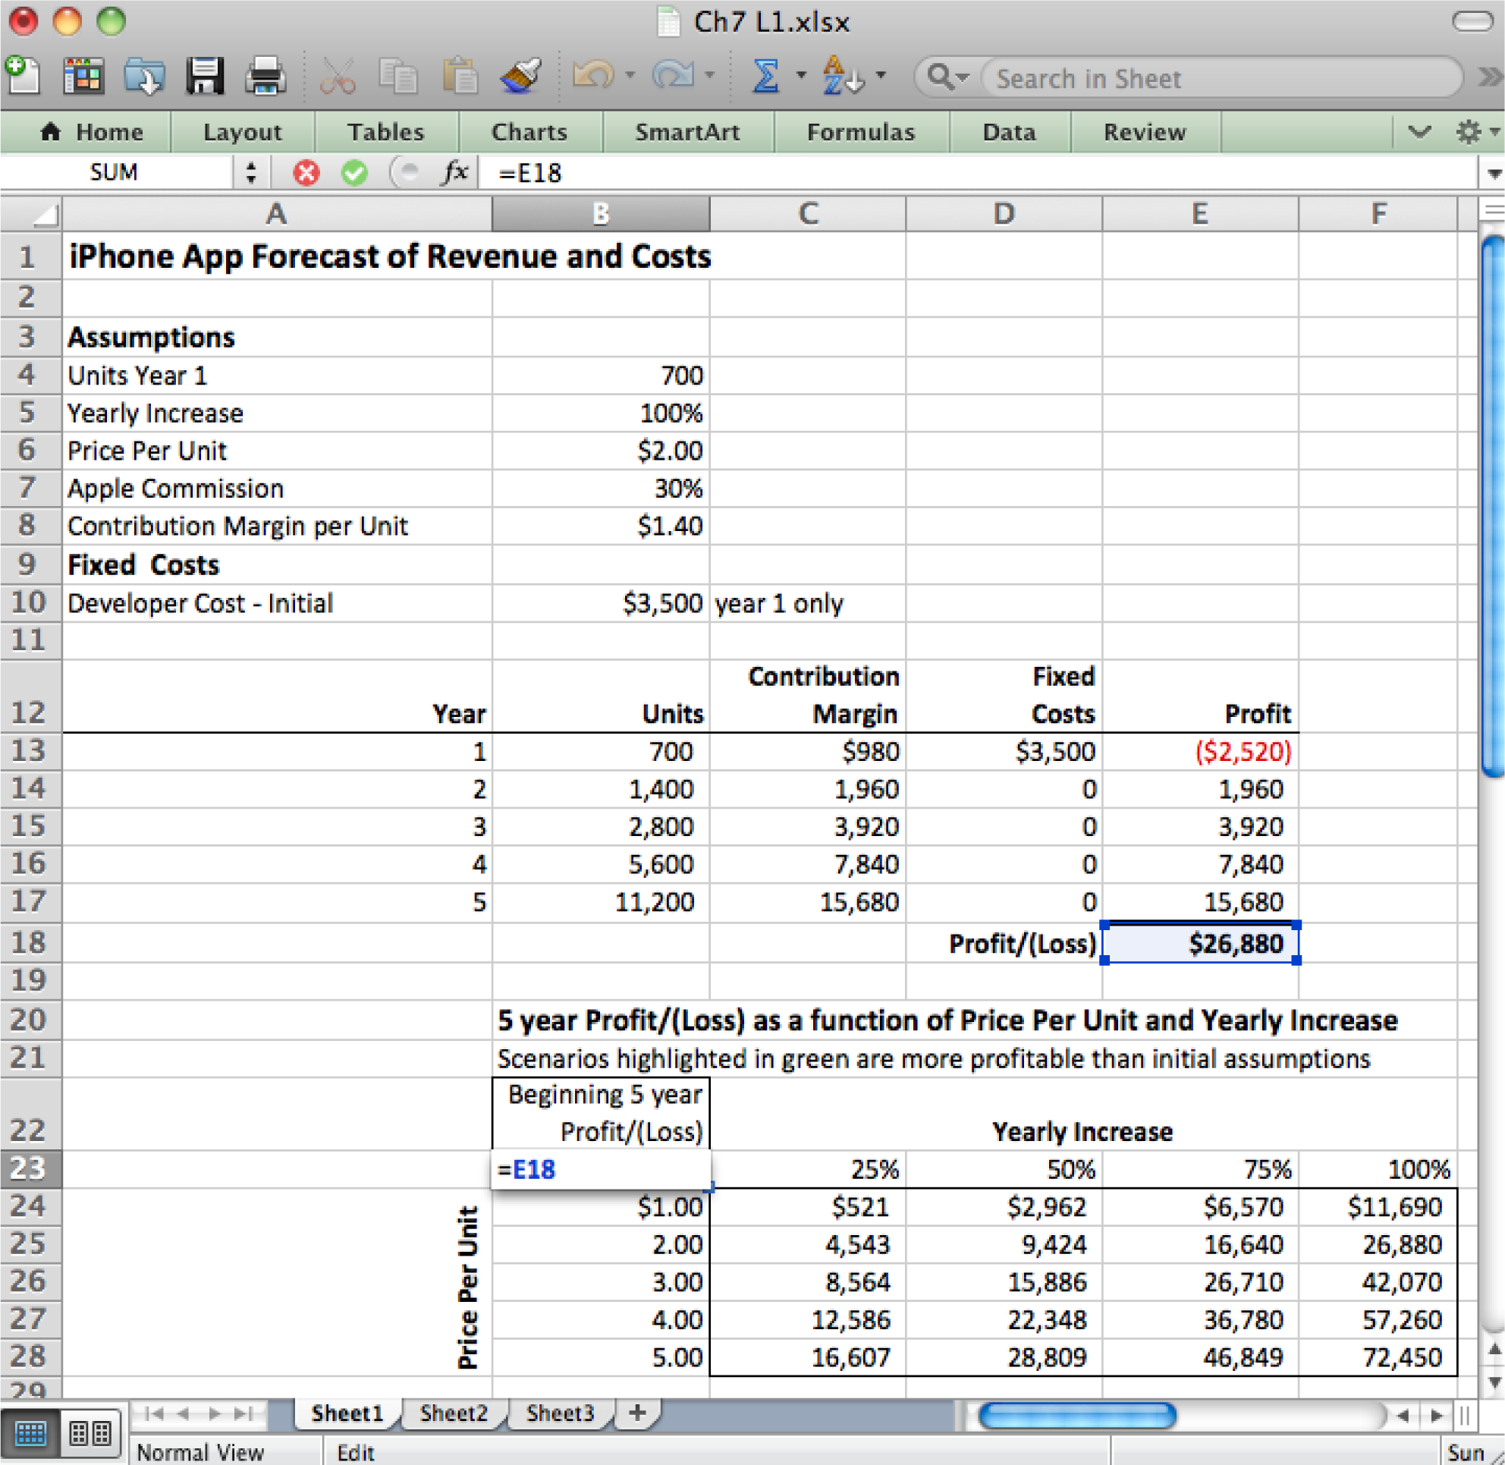Switch to Page Layout view button
This screenshot has height=1465, width=1505.
coord(90,1434)
